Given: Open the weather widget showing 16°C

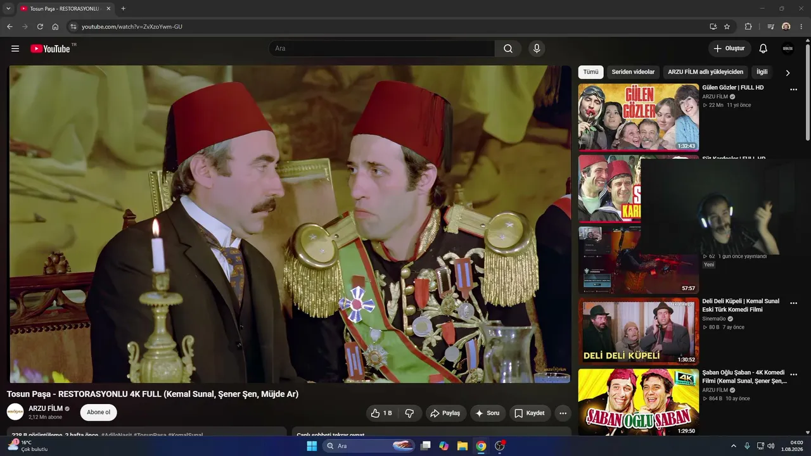Looking at the screenshot, I should tap(27, 446).
